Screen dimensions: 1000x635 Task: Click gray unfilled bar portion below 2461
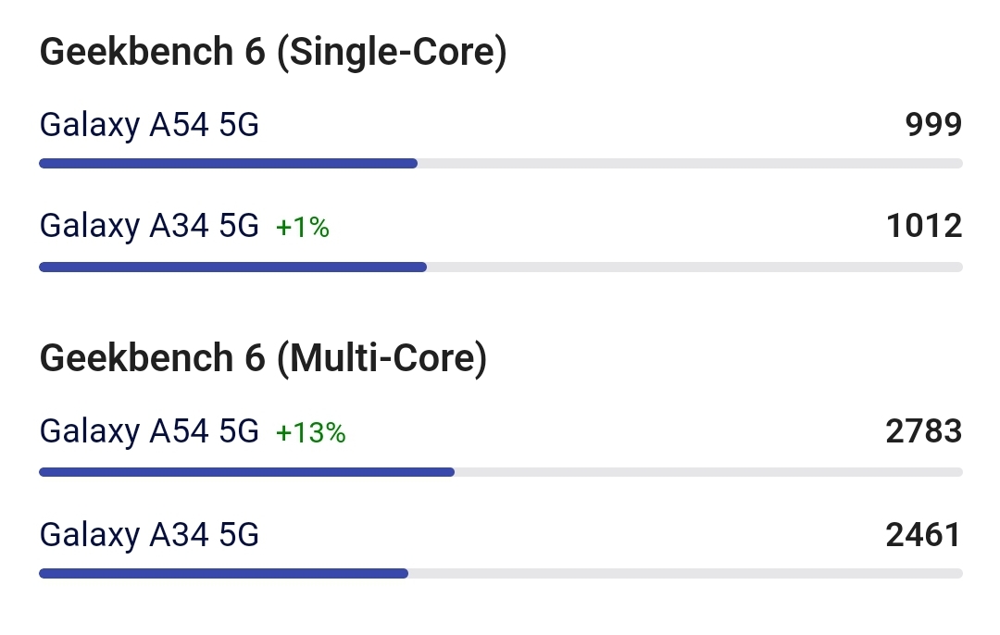click(685, 574)
